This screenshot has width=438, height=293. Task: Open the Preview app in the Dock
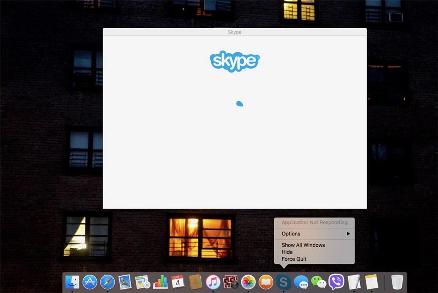[x=142, y=282]
